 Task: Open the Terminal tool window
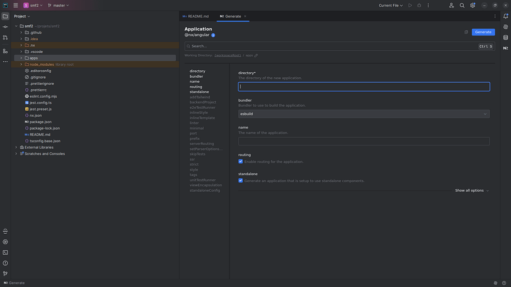[x=5, y=253]
